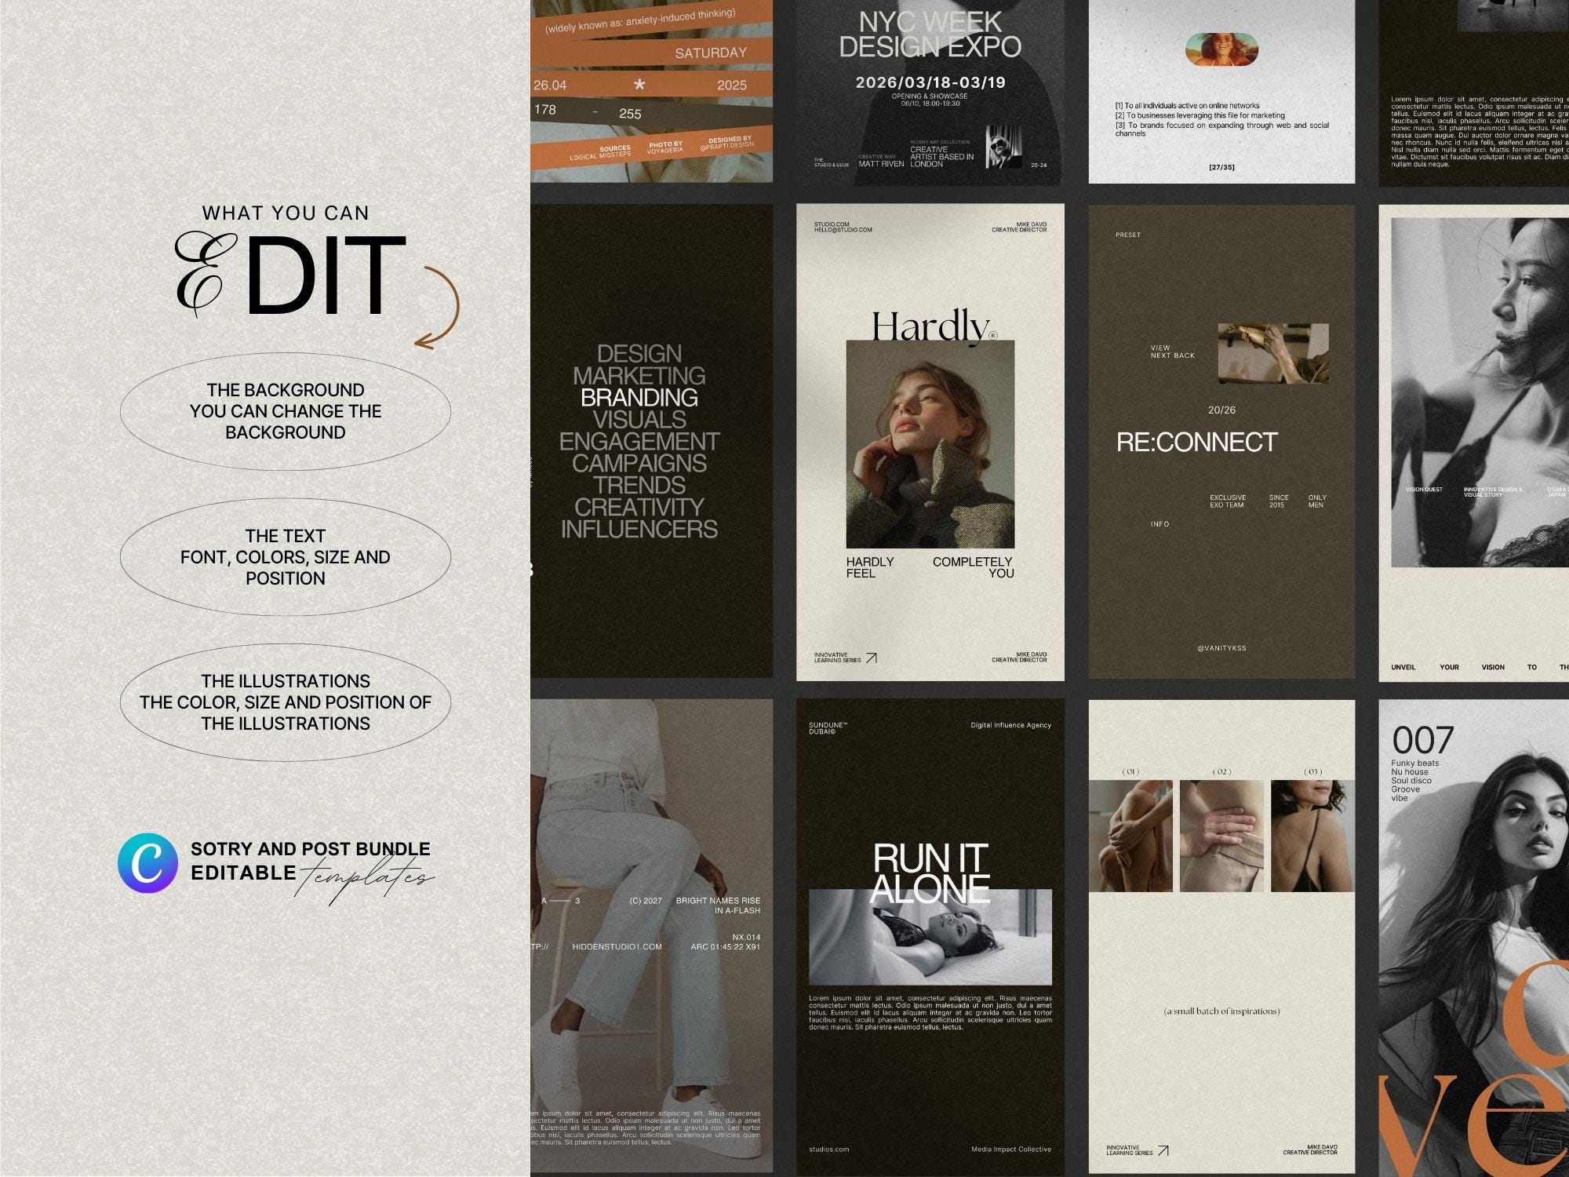Click the Canva logo icon
Image resolution: width=1569 pixels, height=1177 pixels.
[147, 863]
